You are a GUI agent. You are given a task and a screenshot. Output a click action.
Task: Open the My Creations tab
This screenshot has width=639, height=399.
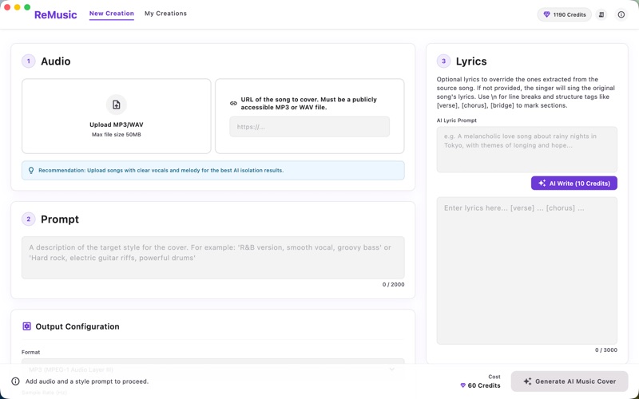click(x=165, y=14)
